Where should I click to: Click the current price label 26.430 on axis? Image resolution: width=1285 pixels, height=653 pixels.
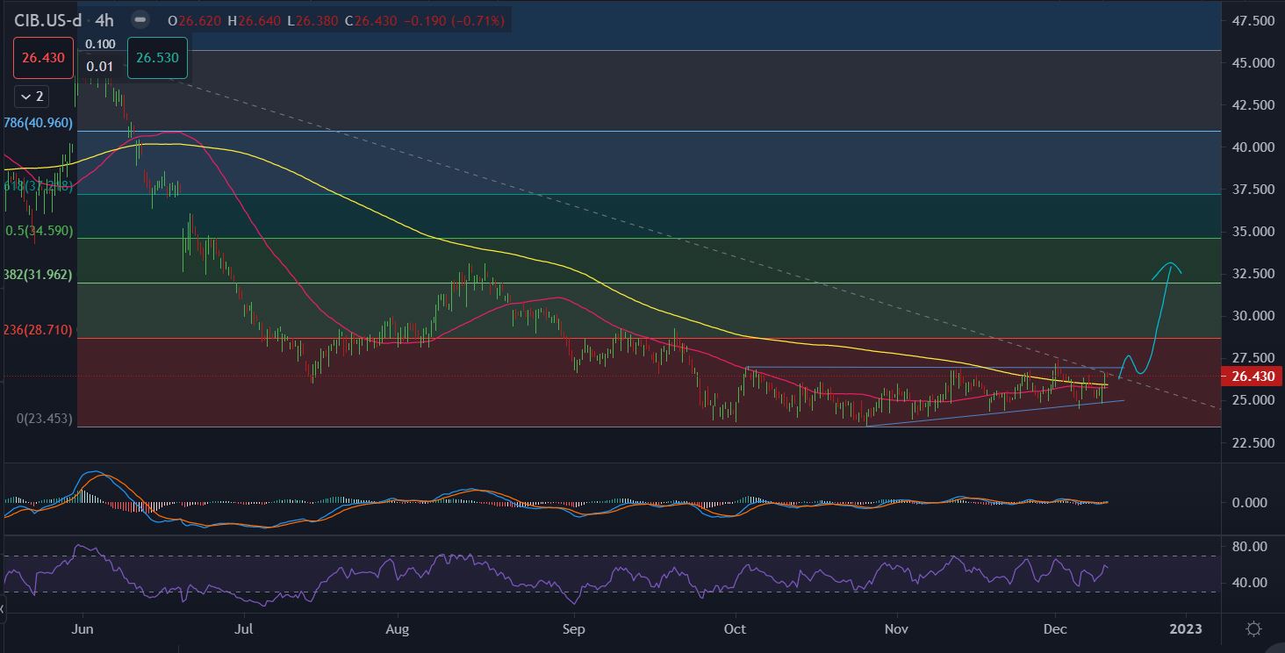pos(1251,377)
